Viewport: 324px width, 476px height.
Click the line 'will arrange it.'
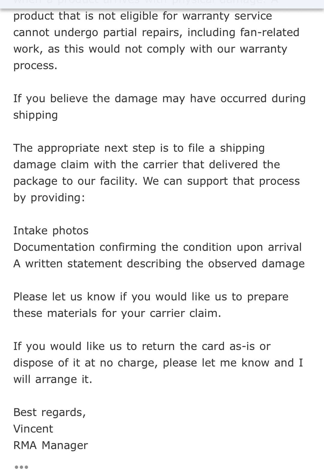point(53,379)
